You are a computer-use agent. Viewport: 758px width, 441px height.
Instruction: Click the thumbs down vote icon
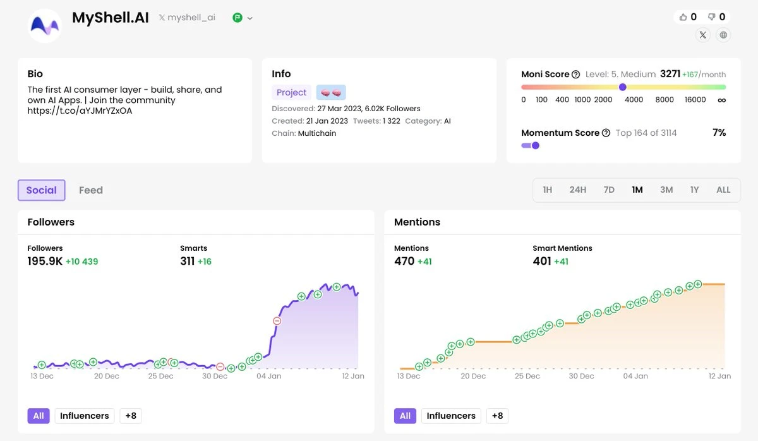(x=711, y=17)
